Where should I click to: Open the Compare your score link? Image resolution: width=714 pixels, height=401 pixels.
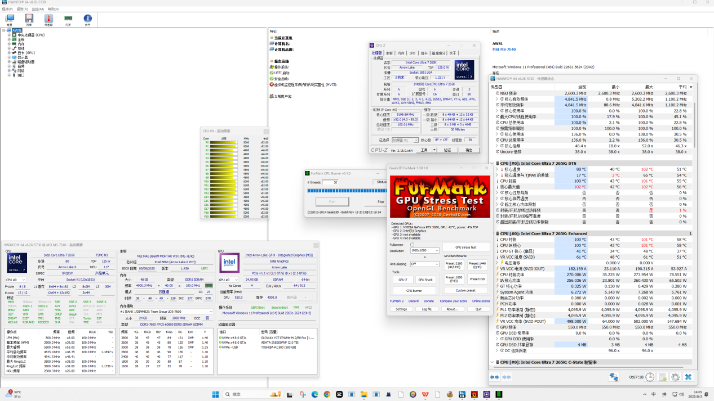(x=454, y=301)
